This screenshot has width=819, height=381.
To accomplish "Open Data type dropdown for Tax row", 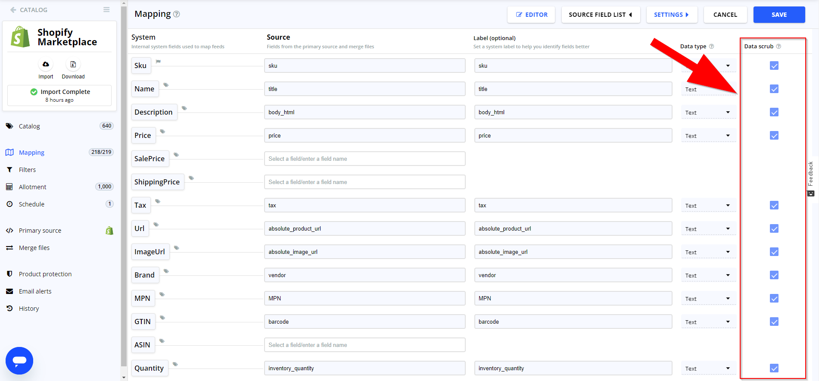I will coord(708,206).
